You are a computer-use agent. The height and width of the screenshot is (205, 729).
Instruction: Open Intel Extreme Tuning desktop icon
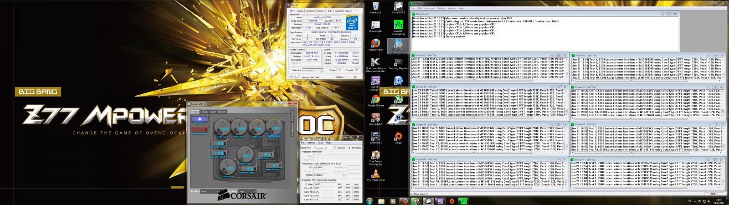398,46
